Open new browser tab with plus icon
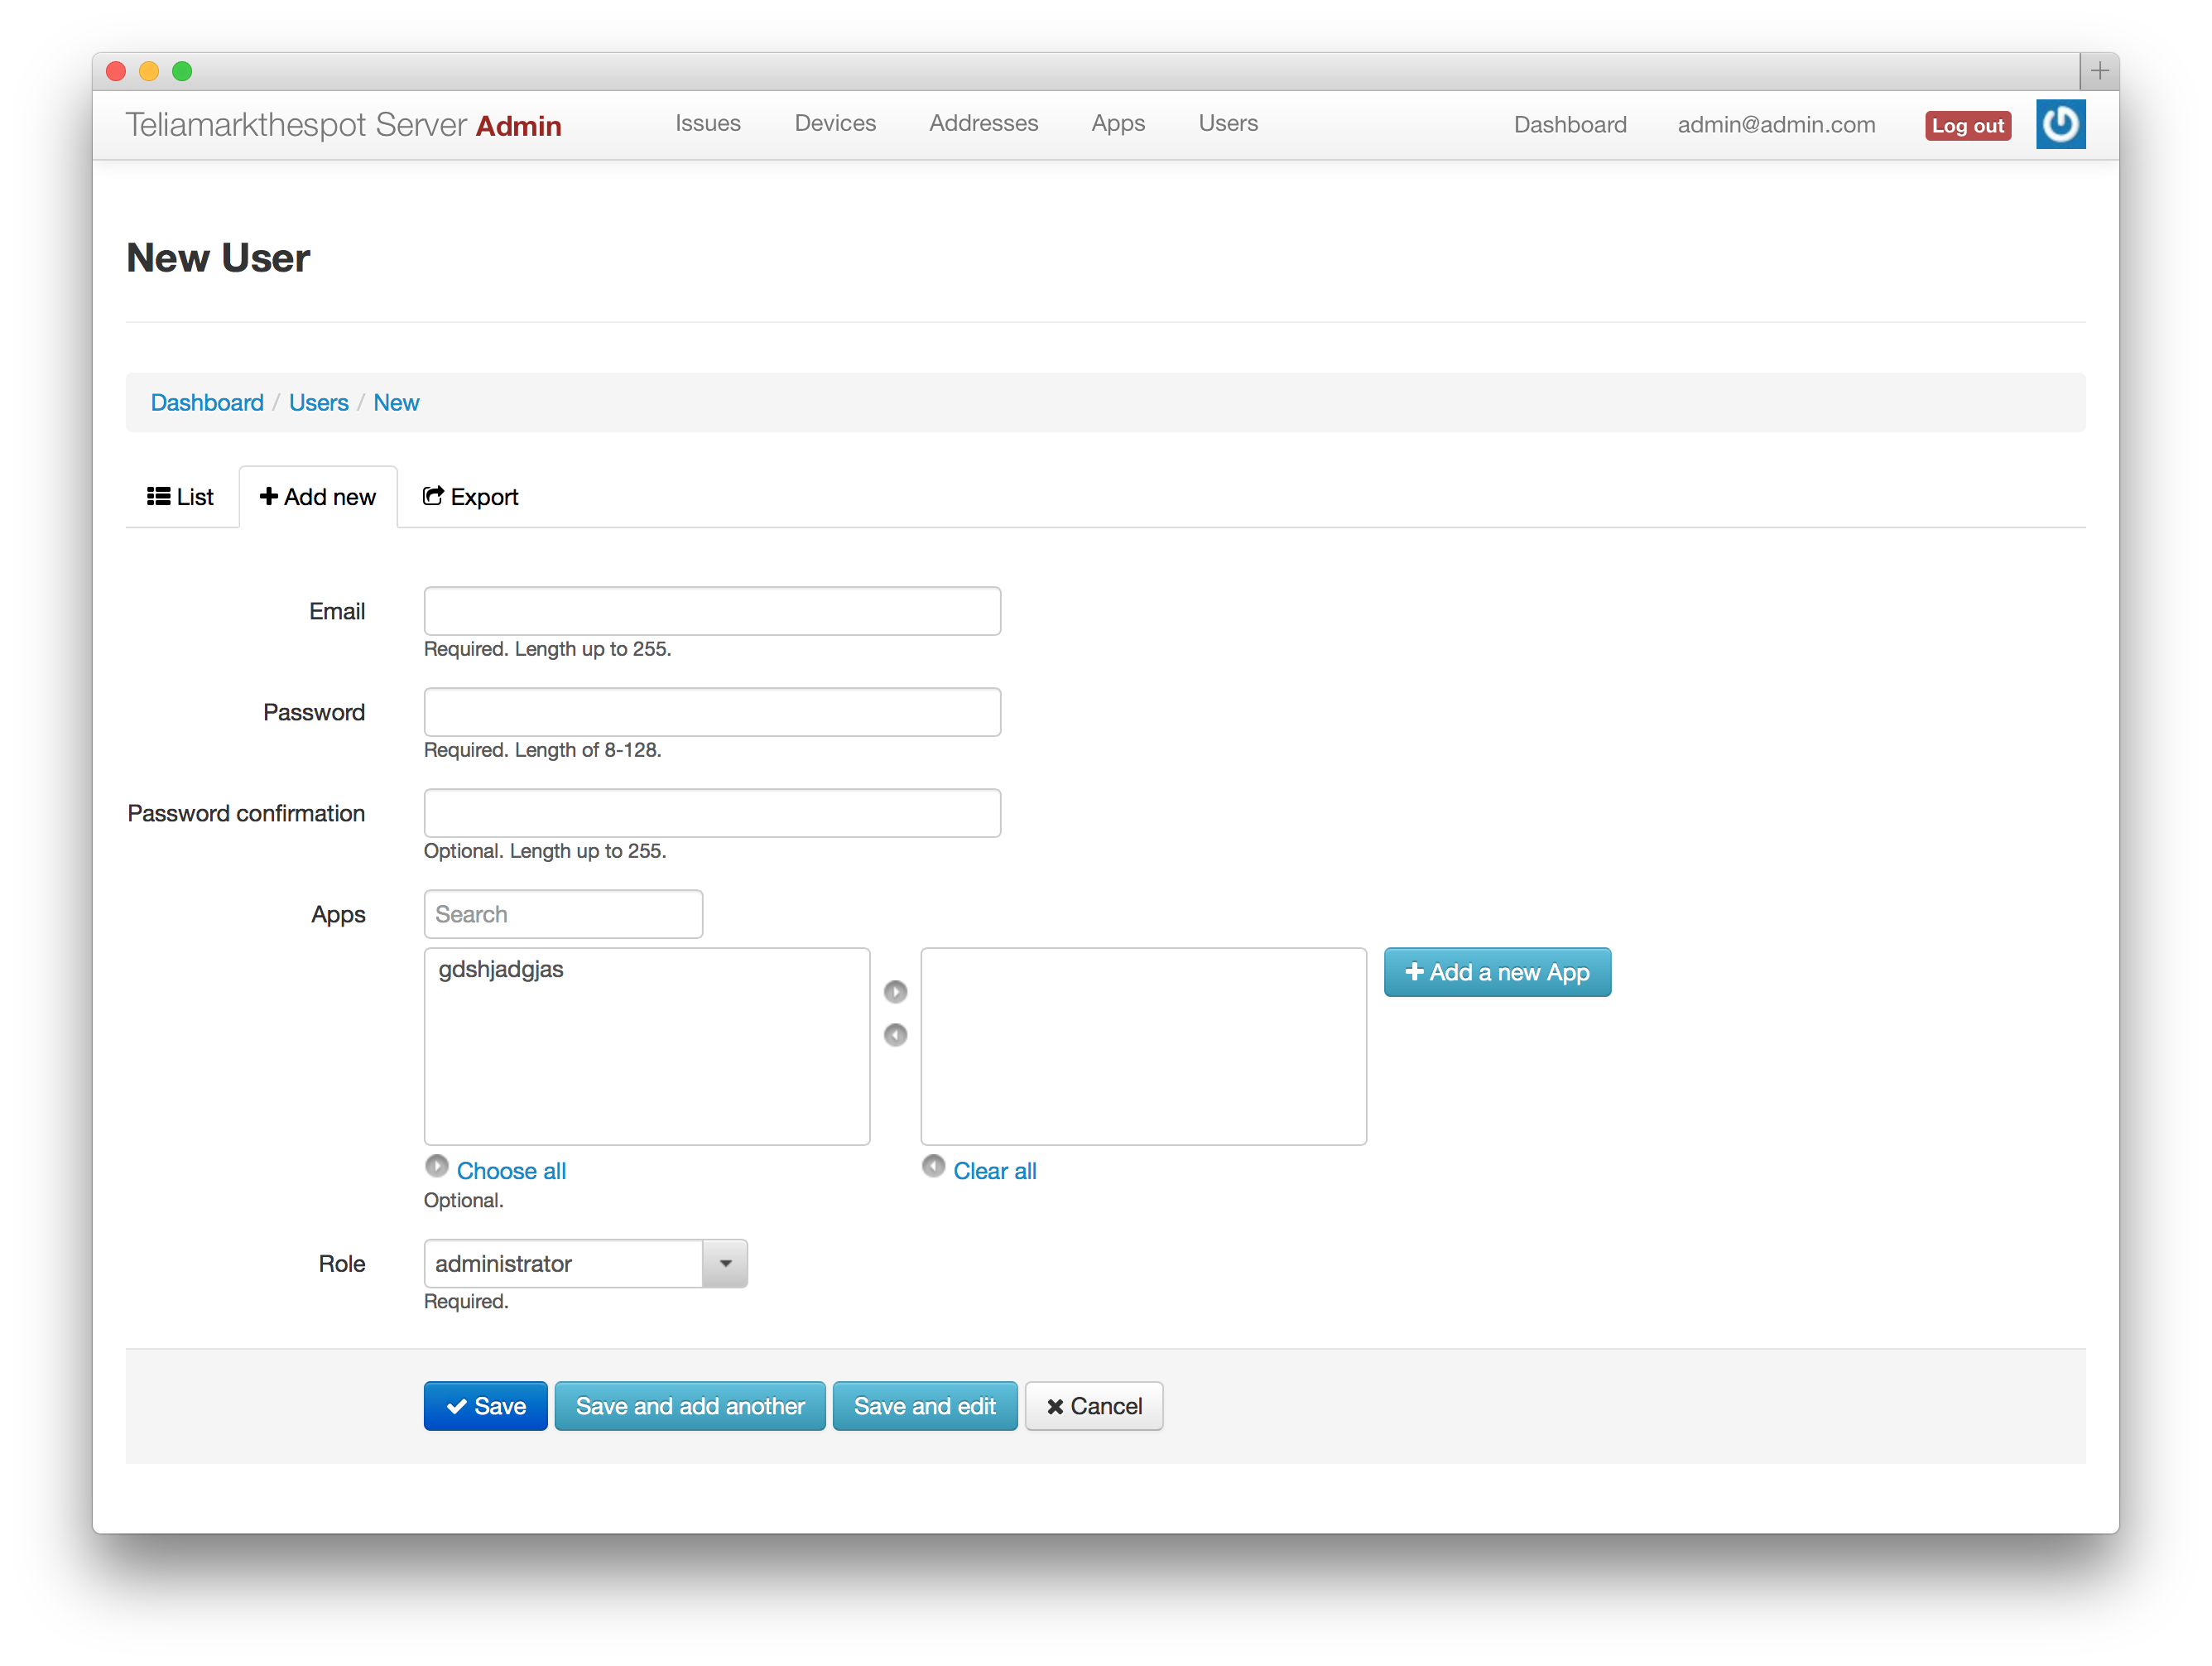This screenshot has height=1666, width=2212. 2099,71
